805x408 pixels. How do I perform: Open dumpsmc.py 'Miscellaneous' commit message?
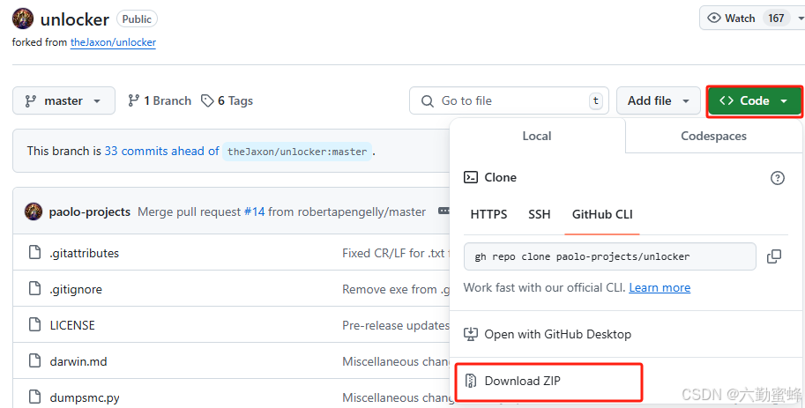(x=398, y=397)
